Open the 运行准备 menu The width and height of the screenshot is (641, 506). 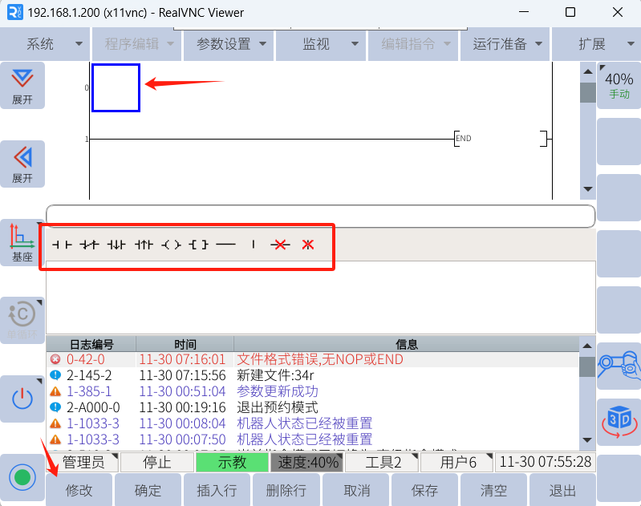point(506,44)
